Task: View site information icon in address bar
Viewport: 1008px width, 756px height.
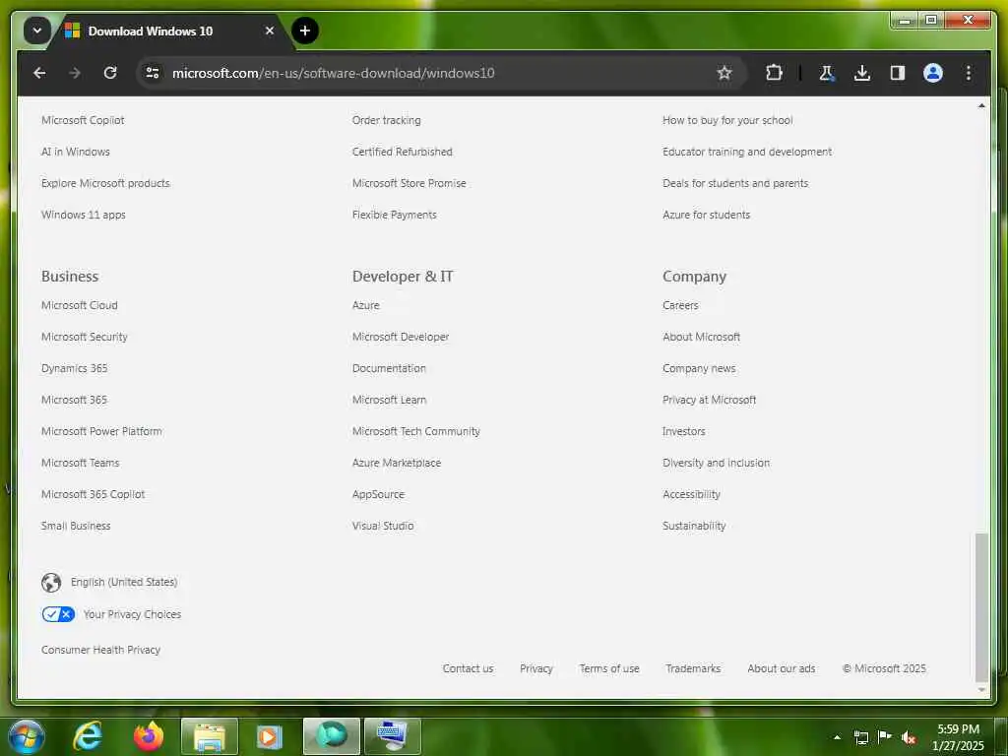Action: click(153, 73)
